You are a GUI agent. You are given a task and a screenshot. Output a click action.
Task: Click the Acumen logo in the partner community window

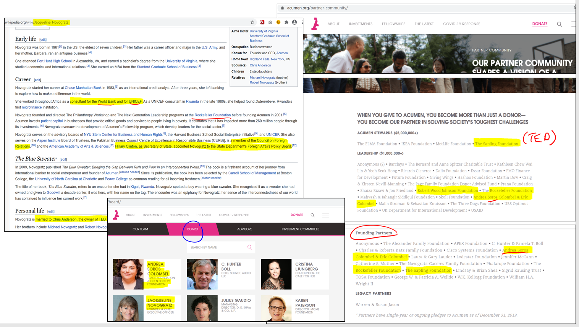pos(315,24)
